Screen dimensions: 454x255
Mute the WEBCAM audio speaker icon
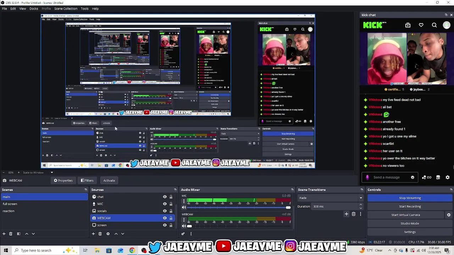pos(184,226)
